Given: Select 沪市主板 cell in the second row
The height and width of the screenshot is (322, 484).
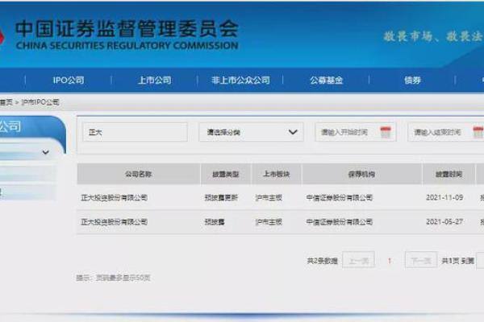Looking at the screenshot, I should coord(269,222).
